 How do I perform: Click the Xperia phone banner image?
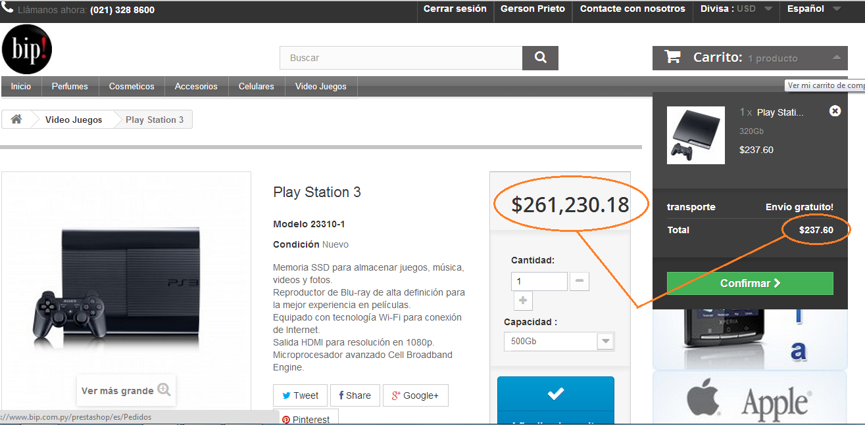[750, 339]
